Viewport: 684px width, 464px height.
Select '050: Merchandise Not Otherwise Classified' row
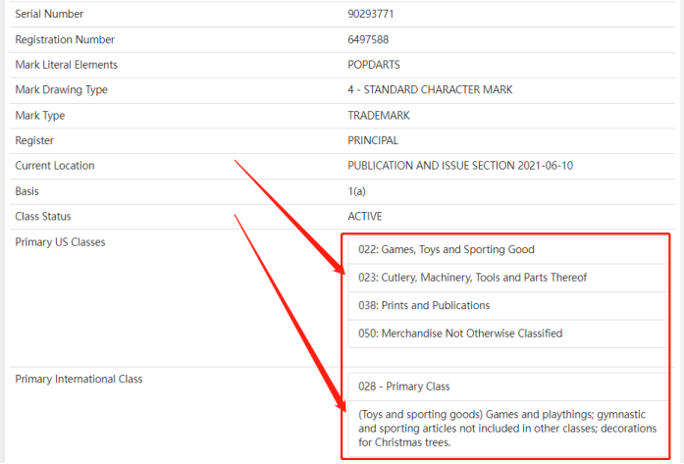pos(508,334)
